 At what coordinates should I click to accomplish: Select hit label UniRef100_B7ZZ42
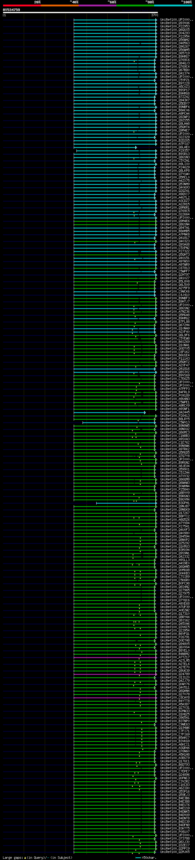[175, 97]
